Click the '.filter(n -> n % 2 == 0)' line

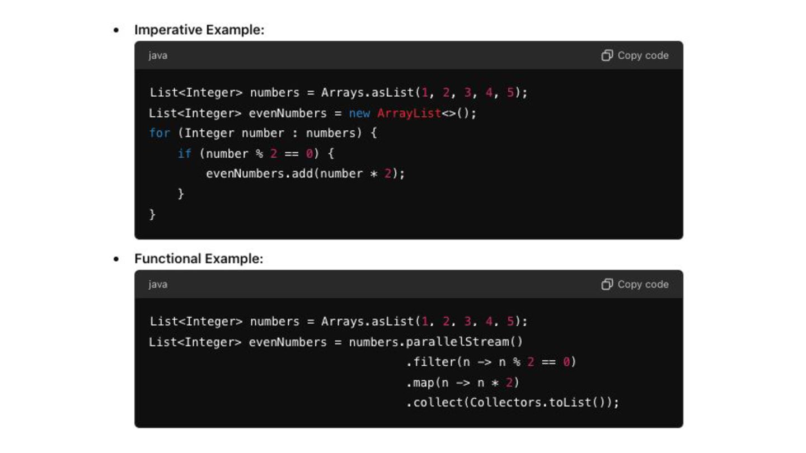(x=491, y=362)
